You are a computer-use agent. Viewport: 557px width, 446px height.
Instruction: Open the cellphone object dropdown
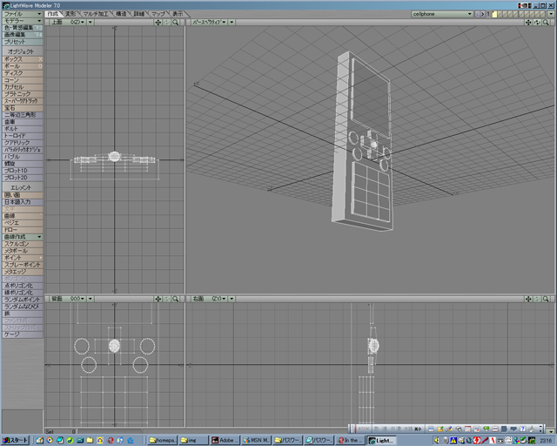[442, 14]
